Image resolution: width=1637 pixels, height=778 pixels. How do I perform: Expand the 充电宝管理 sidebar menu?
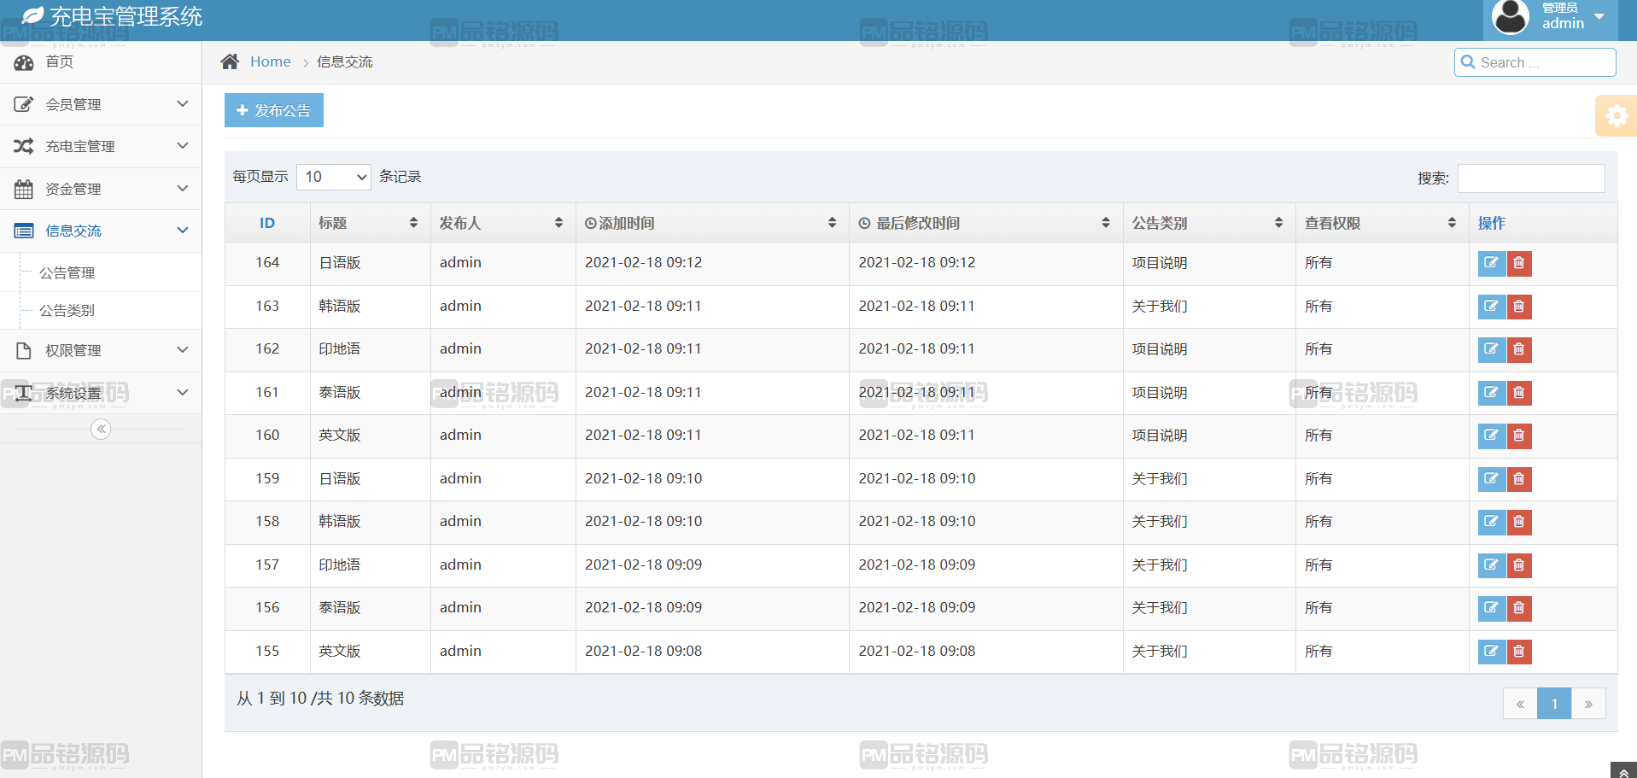tap(101, 146)
